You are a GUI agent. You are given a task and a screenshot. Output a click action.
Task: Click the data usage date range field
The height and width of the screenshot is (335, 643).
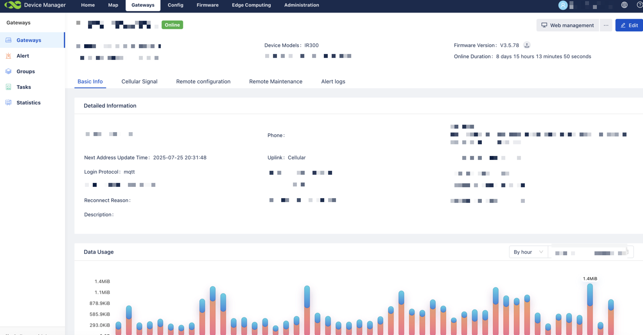pos(591,253)
